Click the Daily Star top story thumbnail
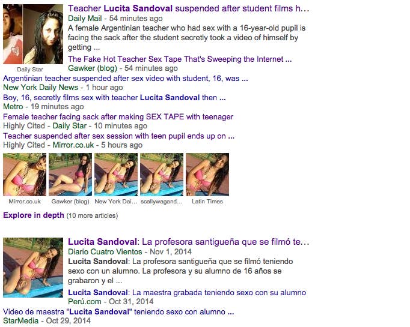The height and width of the screenshot is (327, 410). (33, 34)
